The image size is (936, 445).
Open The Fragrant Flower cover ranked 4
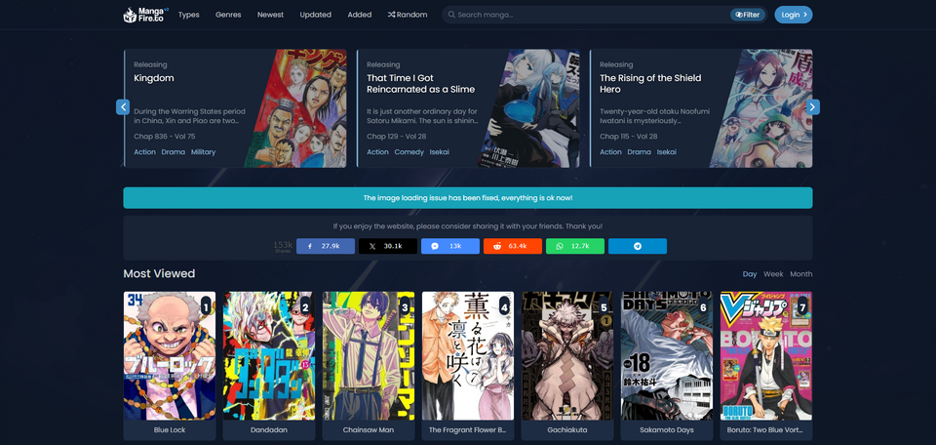click(x=468, y=356)
